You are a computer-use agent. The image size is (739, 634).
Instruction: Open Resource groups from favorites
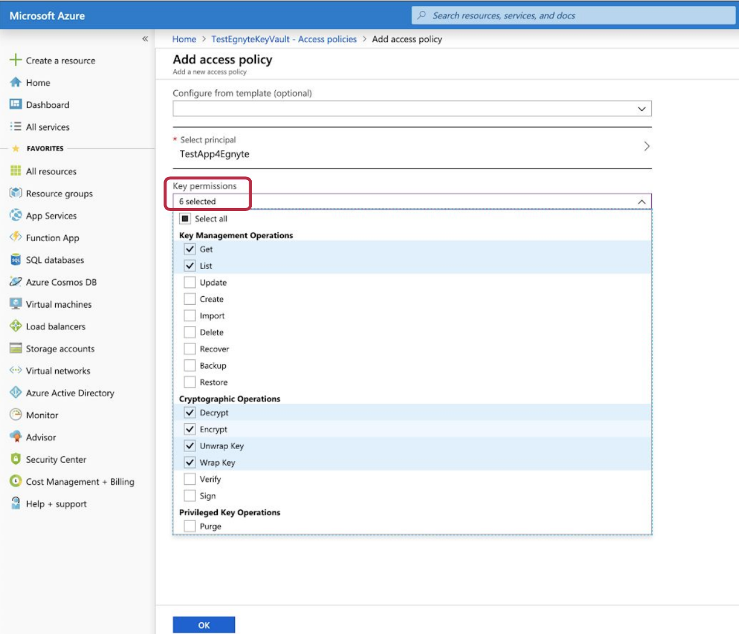(59, 193)
